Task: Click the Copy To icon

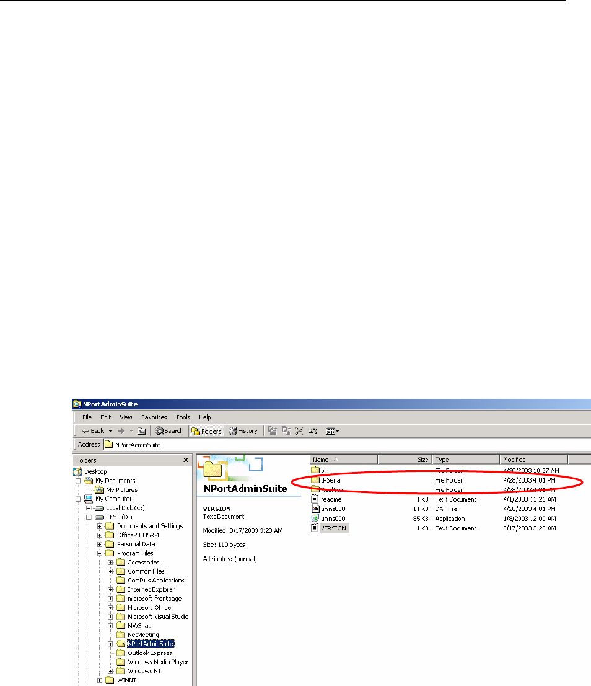Action: click(x=286, y=431)
